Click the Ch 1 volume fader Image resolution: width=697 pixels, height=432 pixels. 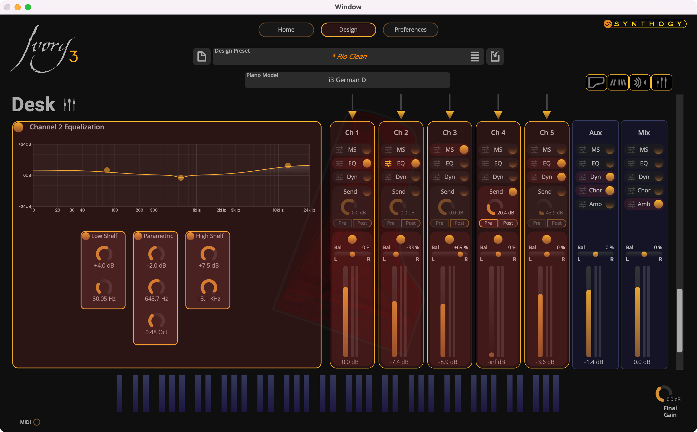point(346,312)
